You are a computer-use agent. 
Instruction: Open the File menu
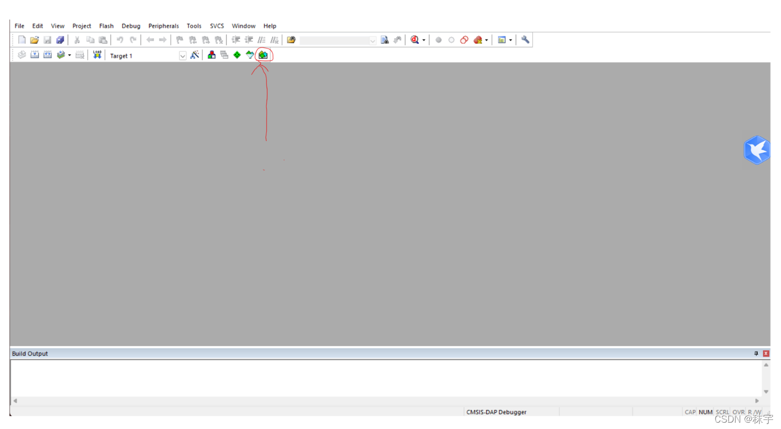point(20,26)
